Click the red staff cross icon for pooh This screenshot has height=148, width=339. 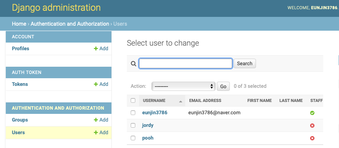coord(312,138)
